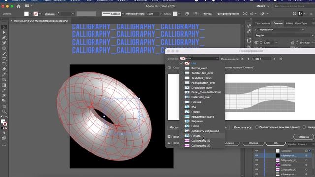
Task: Open Непрозрачность opacity link
Action: [135, 14]
